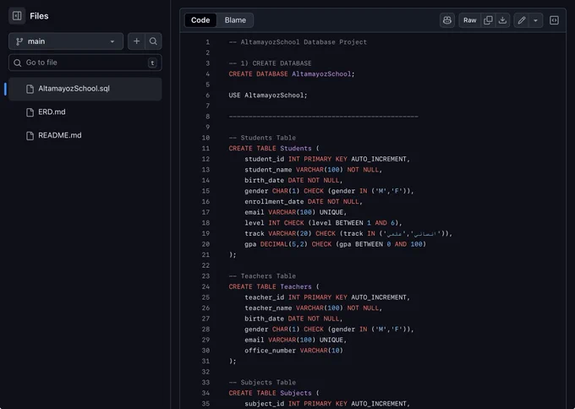Click the git branch icon beside main

pyautogui.click(x=19, y=41)
